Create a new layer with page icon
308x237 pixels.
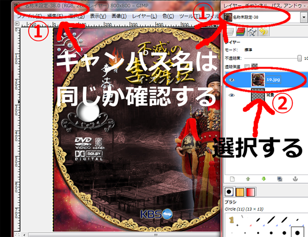click(233, 179)
